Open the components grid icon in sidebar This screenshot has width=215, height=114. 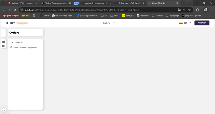(3, 42)
